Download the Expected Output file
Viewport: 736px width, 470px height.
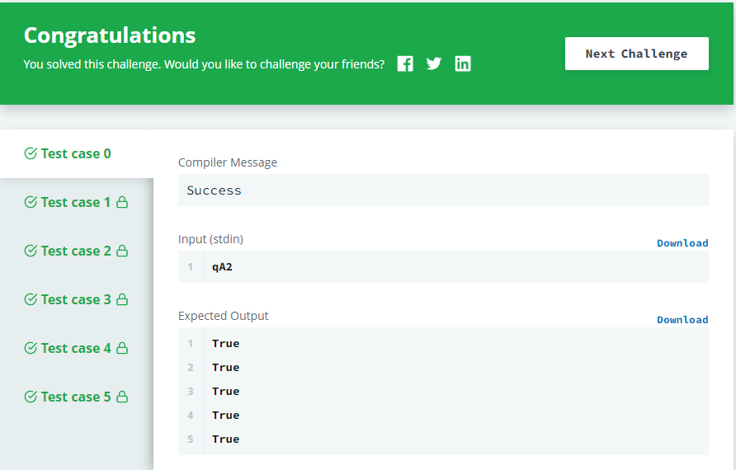(x=682, y=320)
